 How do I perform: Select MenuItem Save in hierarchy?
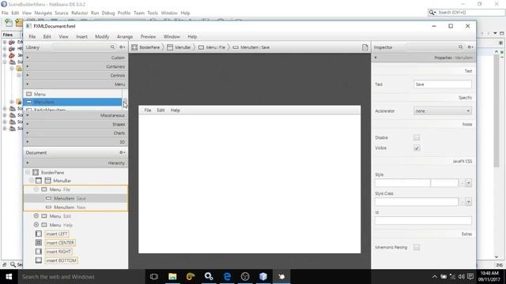coord(76,198)
